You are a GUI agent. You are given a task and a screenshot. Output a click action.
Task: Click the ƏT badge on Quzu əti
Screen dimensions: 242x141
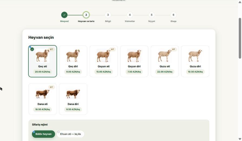pyautogui.click(x=174, y=49)
